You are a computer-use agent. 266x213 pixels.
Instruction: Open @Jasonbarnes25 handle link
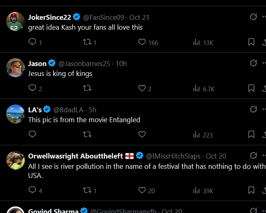pos(85,64)
